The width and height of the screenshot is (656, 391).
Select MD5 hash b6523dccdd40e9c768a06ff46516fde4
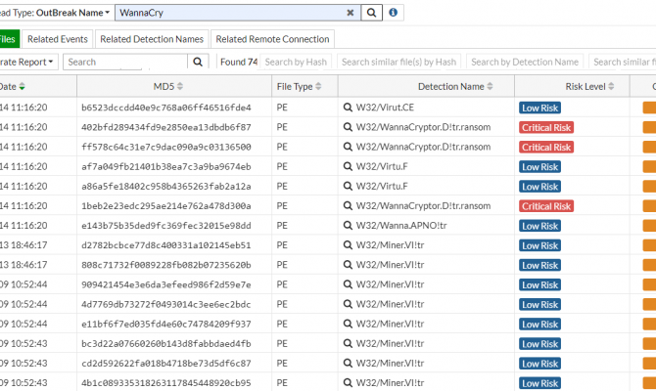[166, 108]
